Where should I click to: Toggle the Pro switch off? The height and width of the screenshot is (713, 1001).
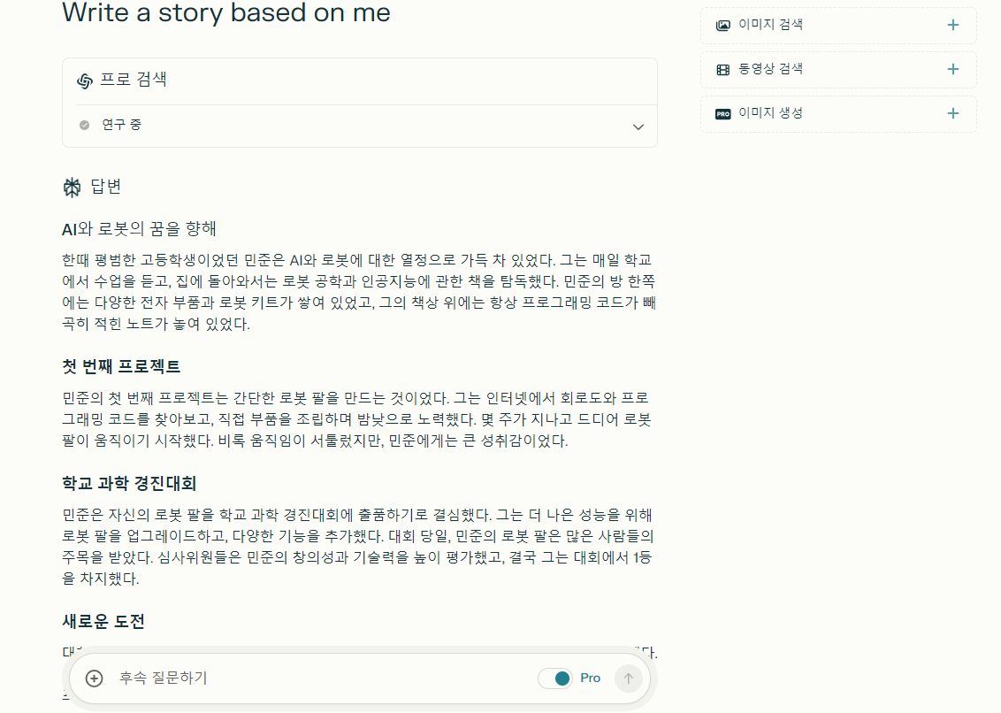558,678
